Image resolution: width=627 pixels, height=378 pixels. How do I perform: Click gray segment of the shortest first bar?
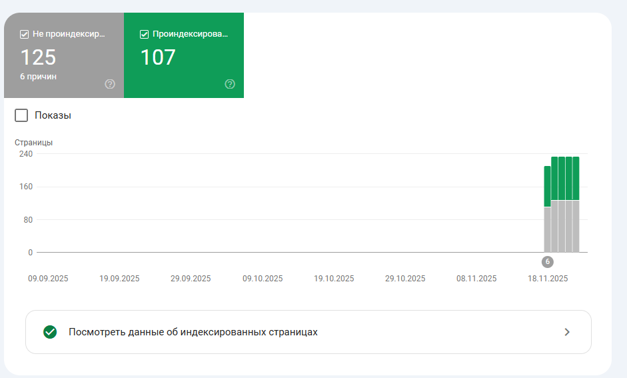(x=548, y=229)
